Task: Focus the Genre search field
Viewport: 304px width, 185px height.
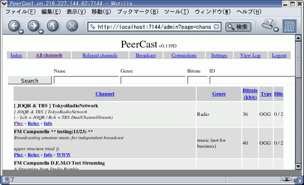Action: (x=153, y=80)
